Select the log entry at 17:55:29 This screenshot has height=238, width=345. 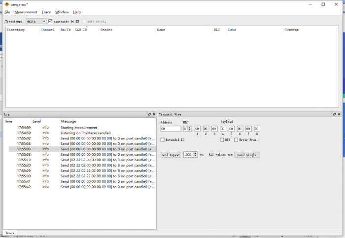pos(82,170)
